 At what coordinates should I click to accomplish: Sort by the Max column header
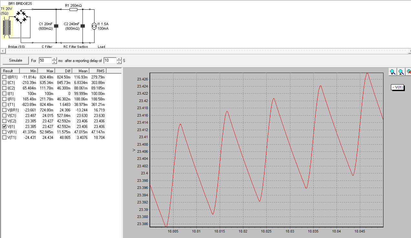46,71
